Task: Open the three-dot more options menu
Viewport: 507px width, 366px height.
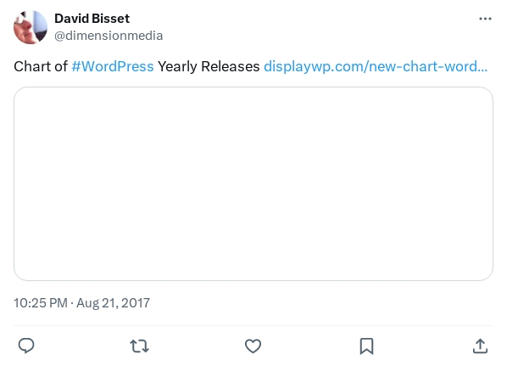Action: [485, 19]
